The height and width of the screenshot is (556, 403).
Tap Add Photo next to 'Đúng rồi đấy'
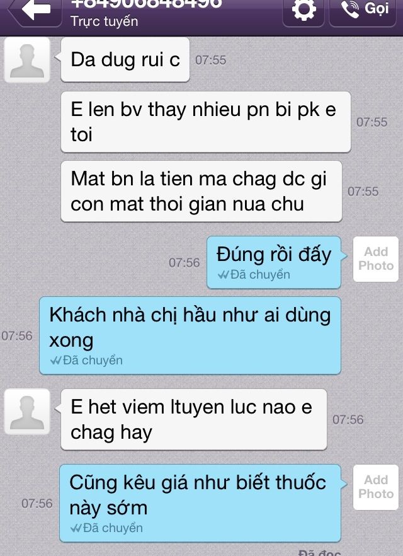pos(376,259)
